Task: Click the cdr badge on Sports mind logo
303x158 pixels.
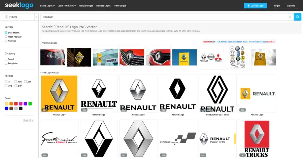Action: (x=45, y=155)
